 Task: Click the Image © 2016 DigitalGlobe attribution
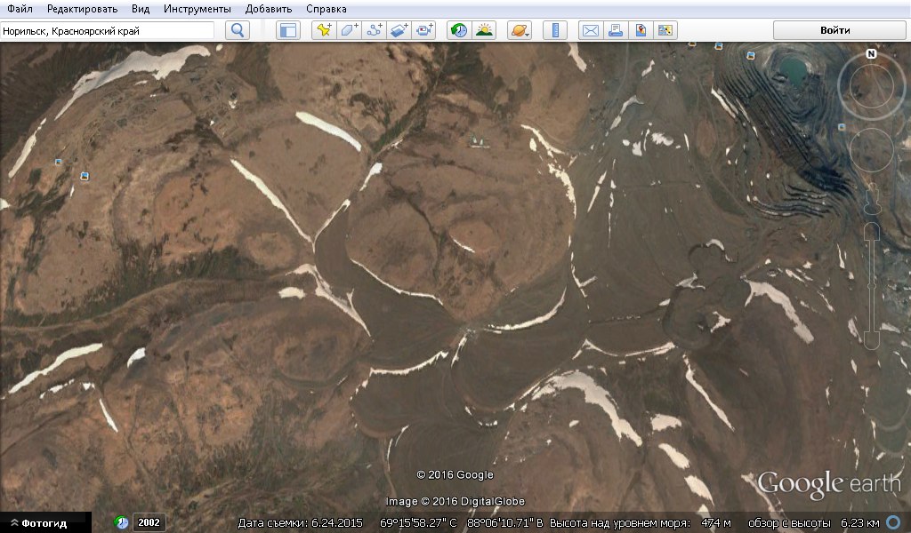pyautogui.click(x=455, y=502)
